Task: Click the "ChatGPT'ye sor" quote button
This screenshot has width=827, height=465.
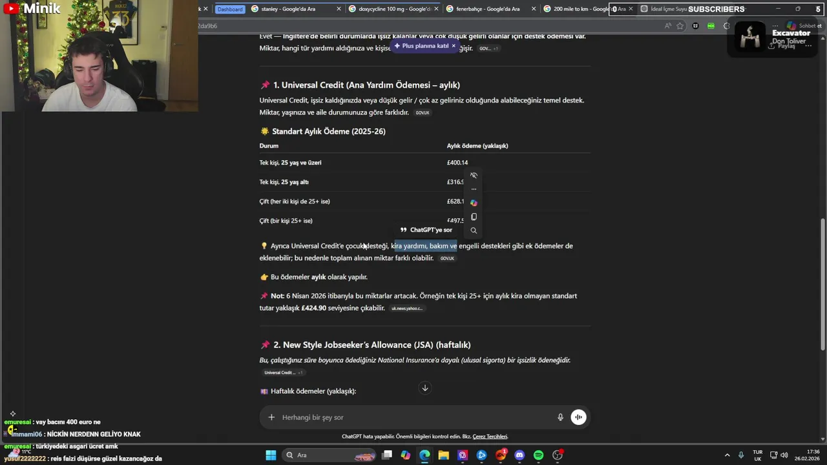Action: point(426,230)
